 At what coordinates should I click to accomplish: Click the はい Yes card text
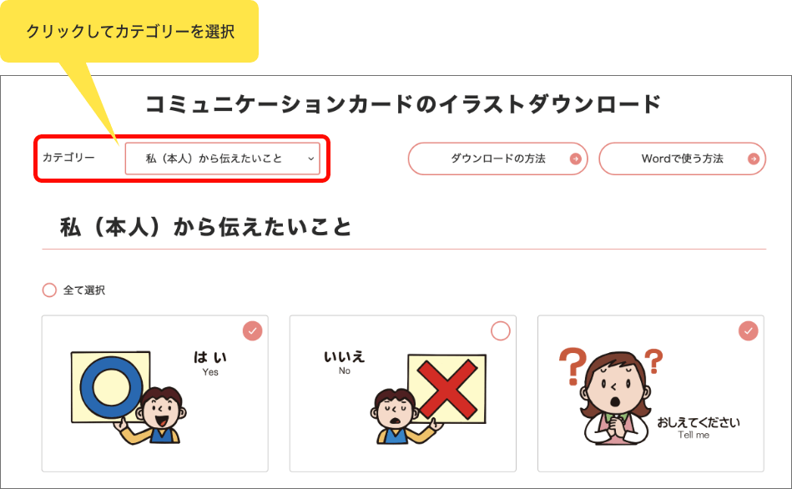coord(210,364)
